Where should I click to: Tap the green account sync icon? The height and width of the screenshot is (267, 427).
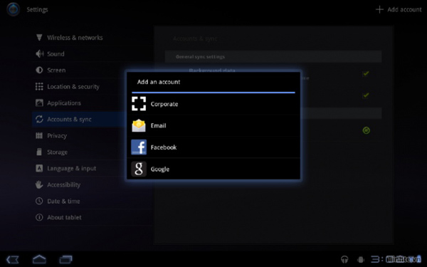coord(367,130)
